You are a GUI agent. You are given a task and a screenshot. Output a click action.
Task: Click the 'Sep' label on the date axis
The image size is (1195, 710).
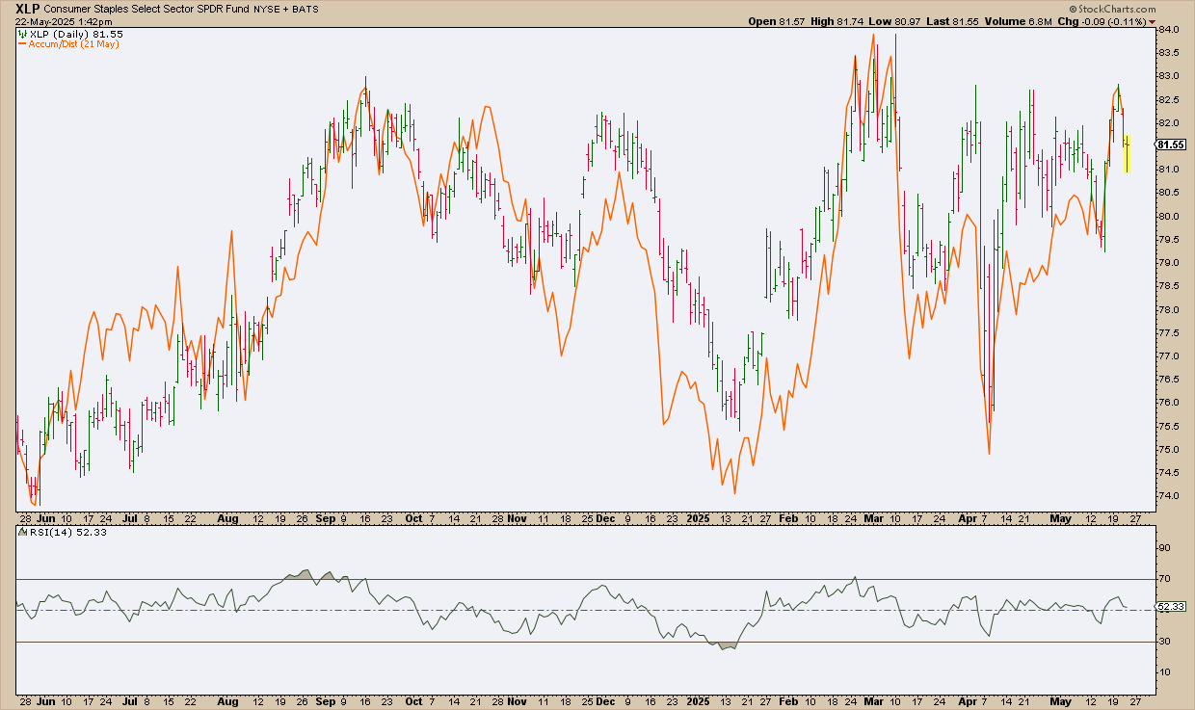(324, 518)
